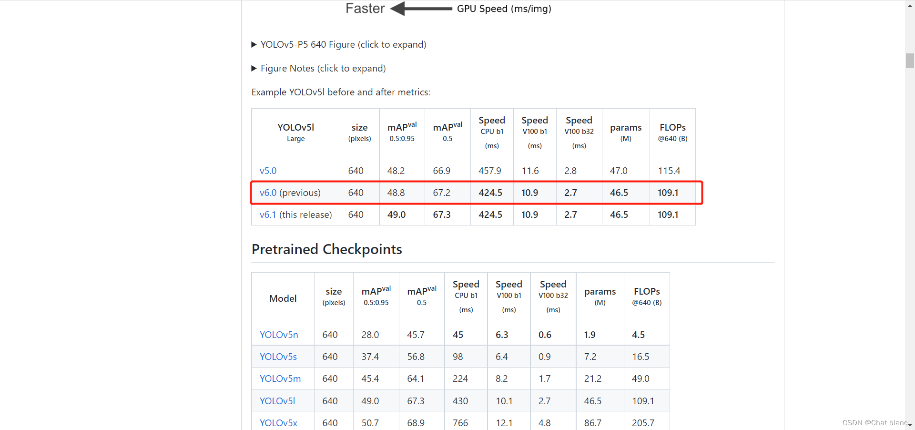Expand Figure Notes section

click(x=318, y=68)
